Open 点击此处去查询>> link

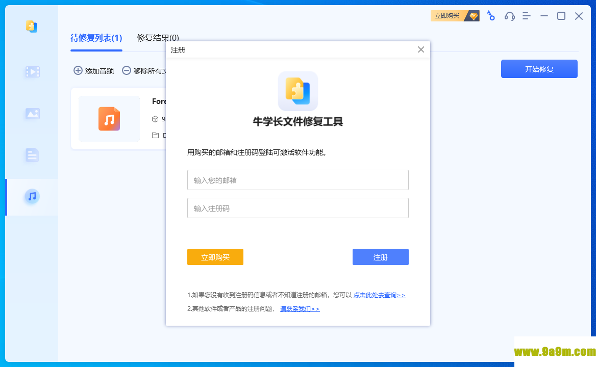point(379,295)
